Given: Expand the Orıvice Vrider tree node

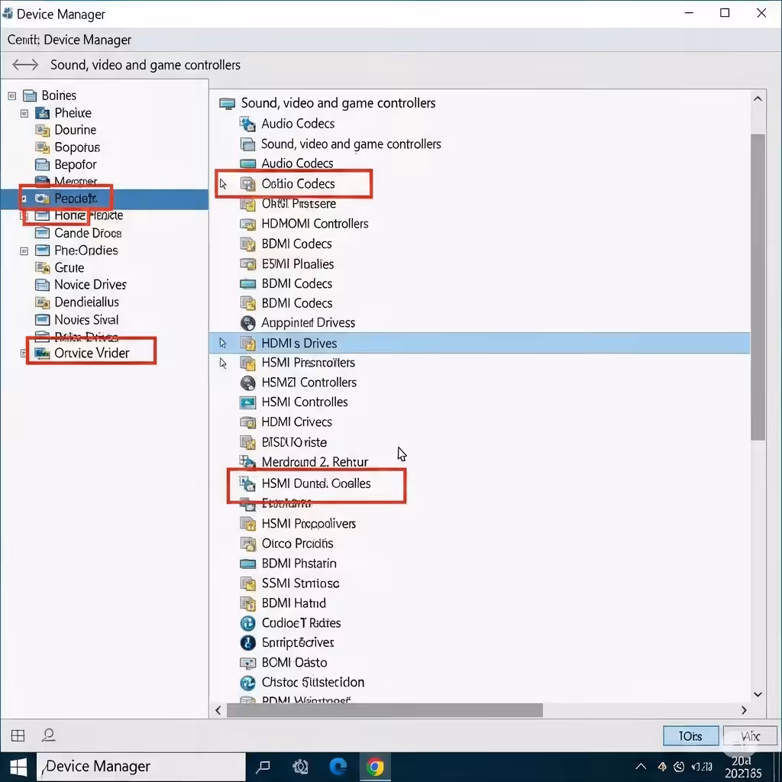Looking at the screenshot, I should [x=23, y=353].
